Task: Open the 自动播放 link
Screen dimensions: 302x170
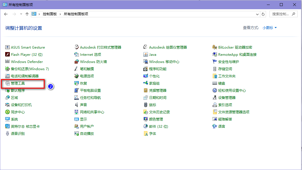Action: (x=87, y=134)
